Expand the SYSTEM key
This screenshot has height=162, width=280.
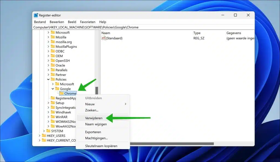coord(44,131)
